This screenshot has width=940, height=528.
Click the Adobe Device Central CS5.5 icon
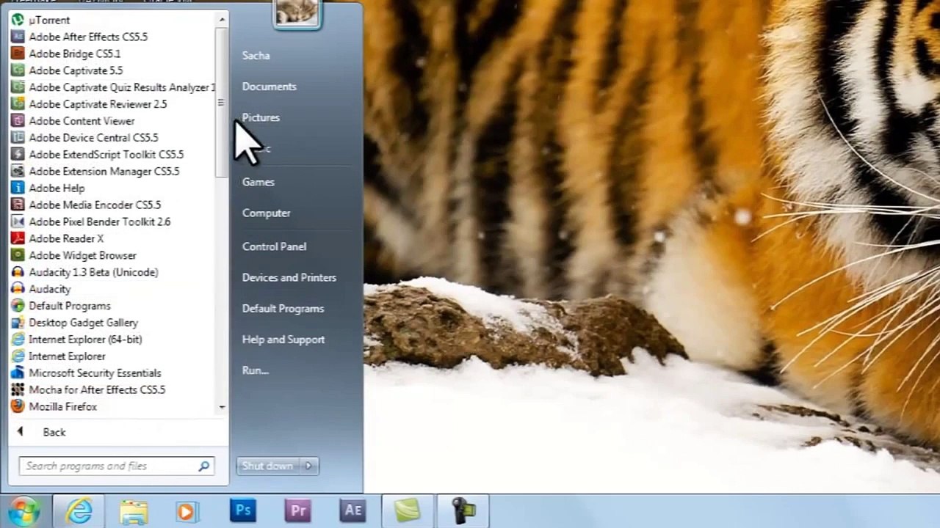[x=18, y=138]
